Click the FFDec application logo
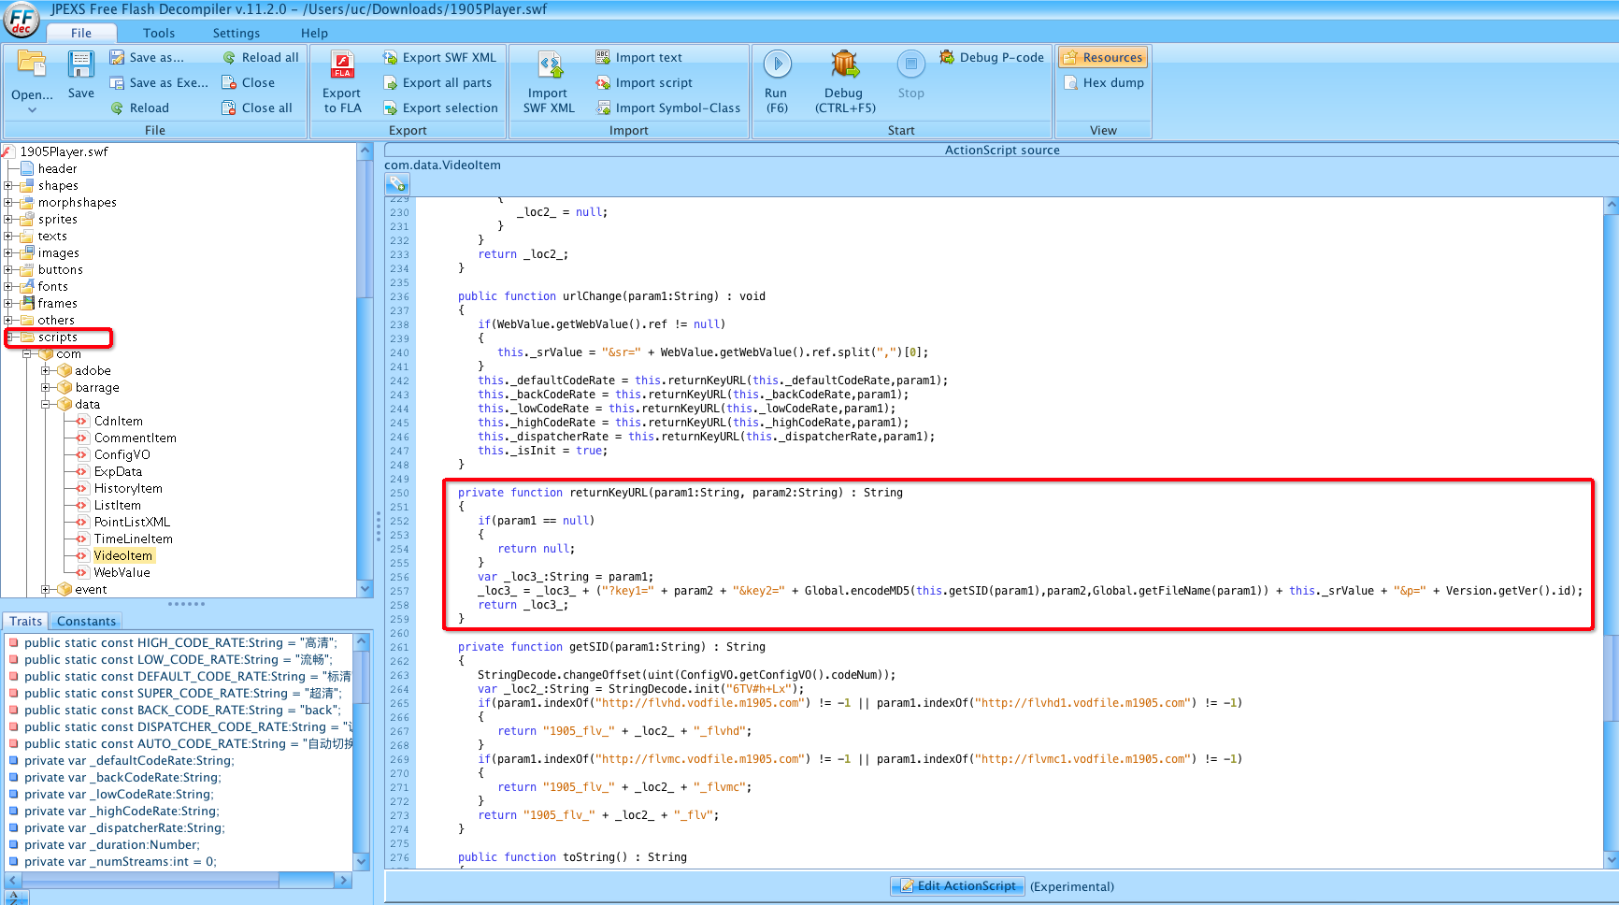Viewport: 1619px width, 905px height. point(21,20)
